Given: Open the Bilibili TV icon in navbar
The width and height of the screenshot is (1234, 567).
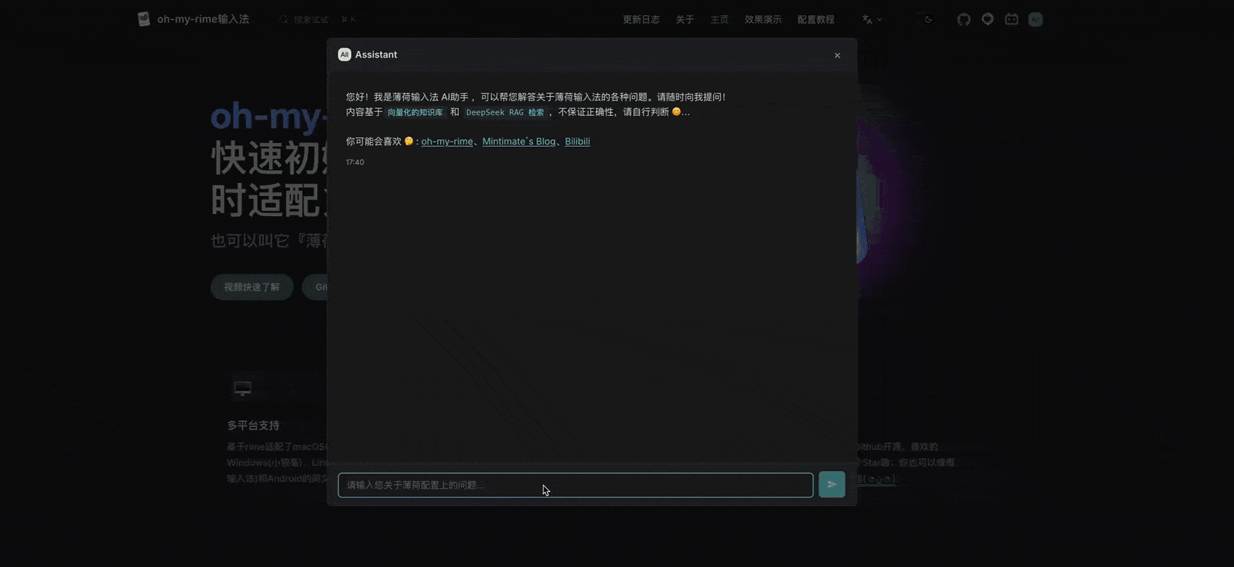Looking at the screenshot, I should pyautogui.click(x=1011, y=19).
